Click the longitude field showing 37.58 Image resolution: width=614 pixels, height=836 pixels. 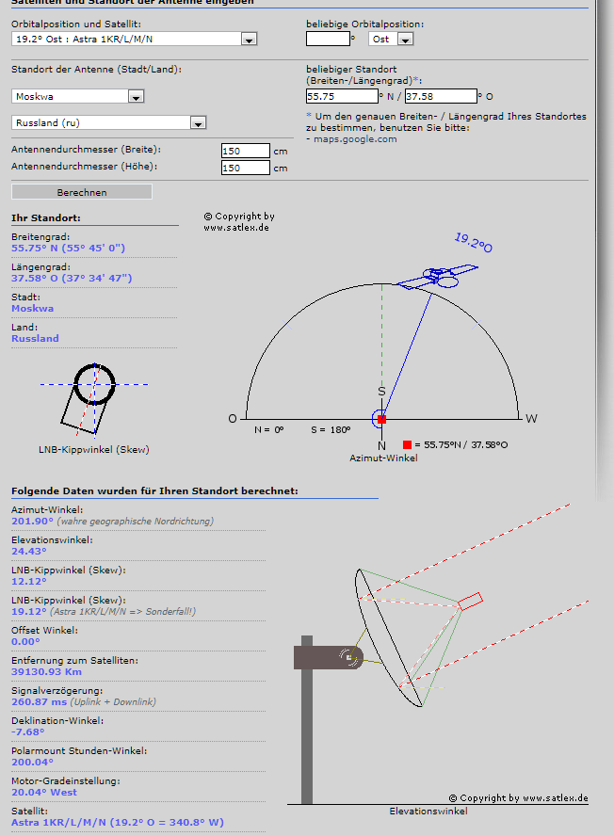pyautogui.click(x=441, y=97)
